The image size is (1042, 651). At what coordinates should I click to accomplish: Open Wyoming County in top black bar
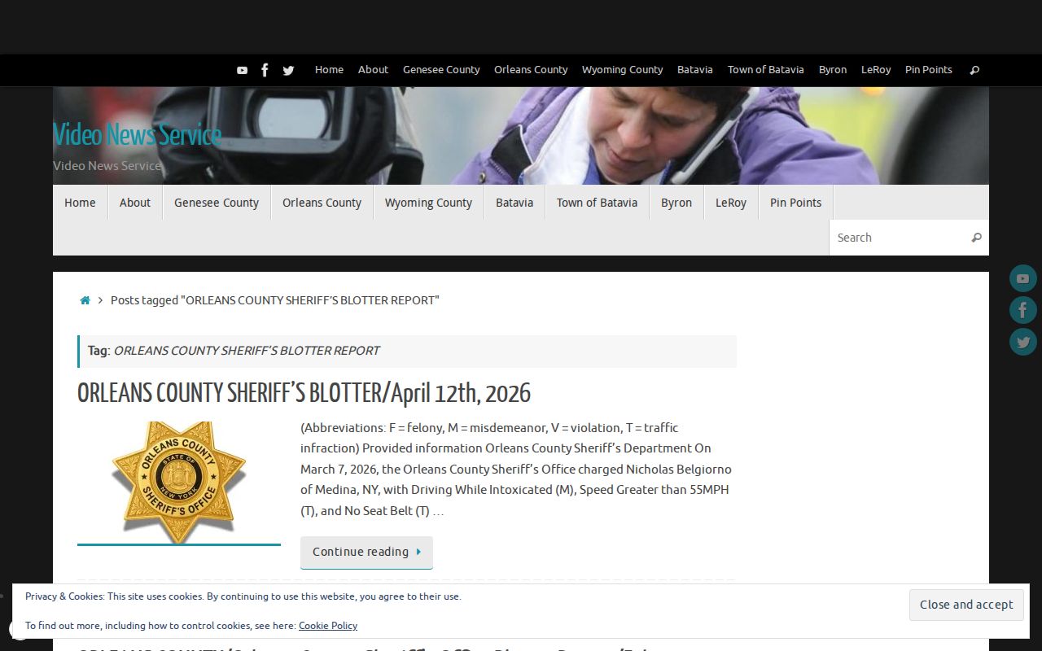tap(623, 70)
